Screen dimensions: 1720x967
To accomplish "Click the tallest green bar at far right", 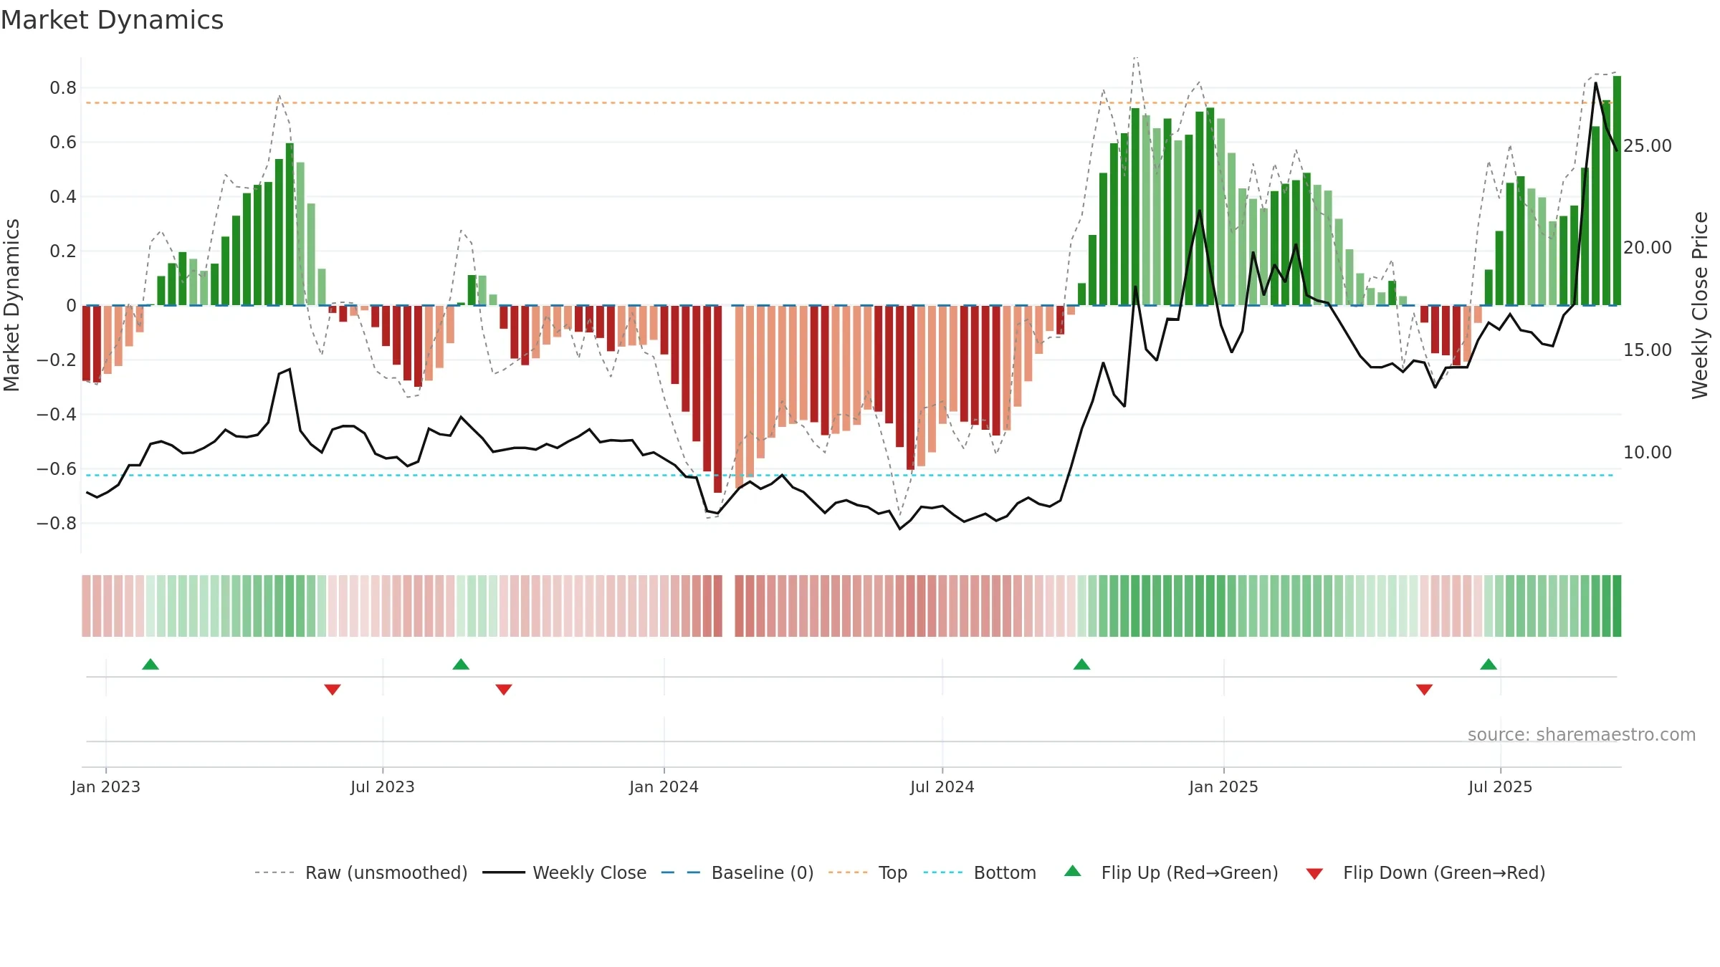I will (1617, 191).
